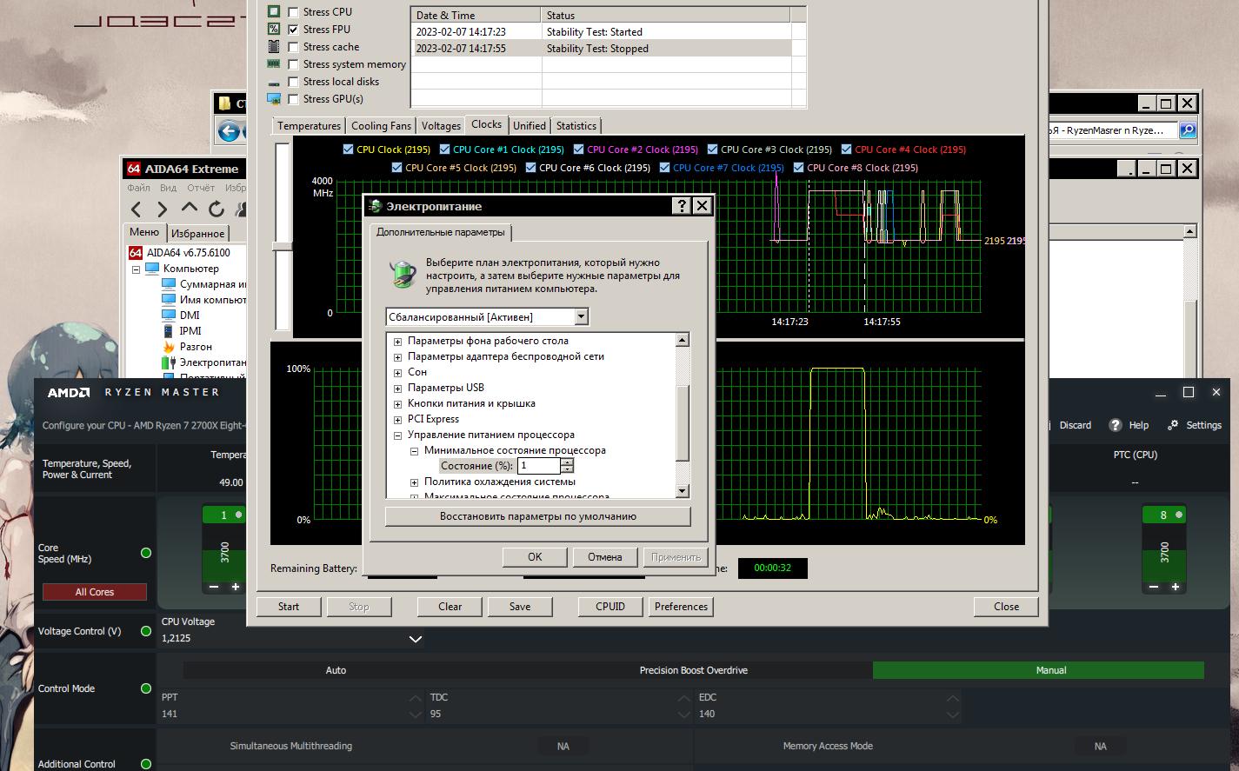Open the Сбалансированный power plan dropdown

(x=581, y=317)
